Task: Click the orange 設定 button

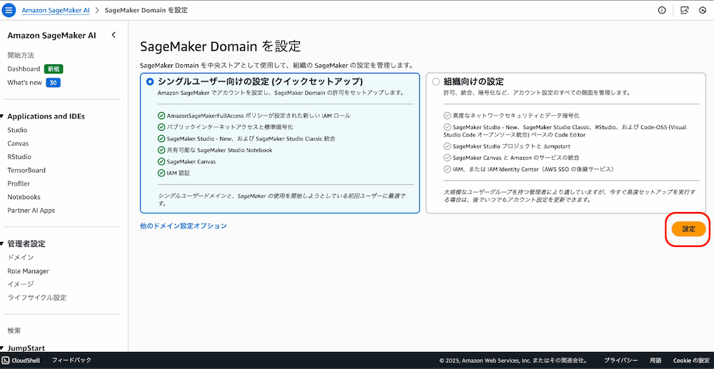Action: (688, 229)
